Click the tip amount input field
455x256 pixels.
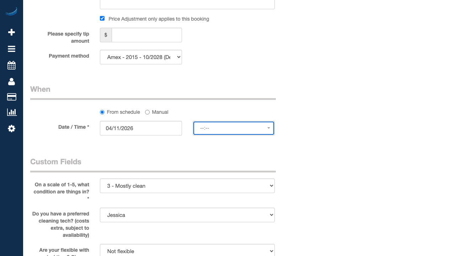[146, 35]
